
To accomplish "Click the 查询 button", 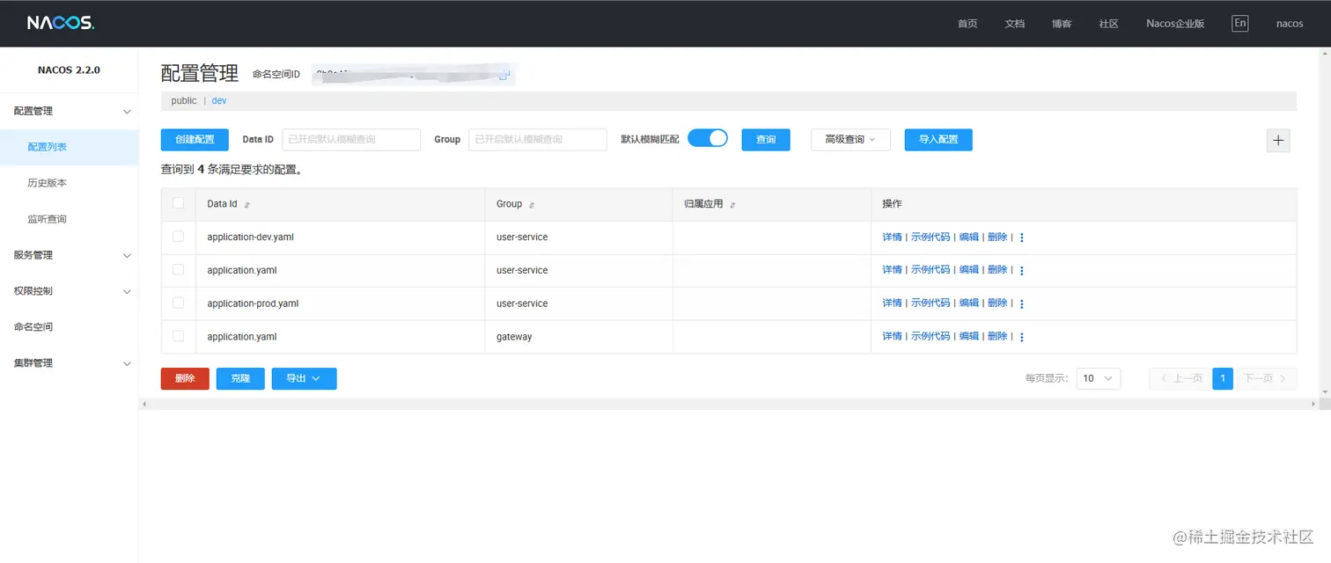I will (x=766, y=140).
